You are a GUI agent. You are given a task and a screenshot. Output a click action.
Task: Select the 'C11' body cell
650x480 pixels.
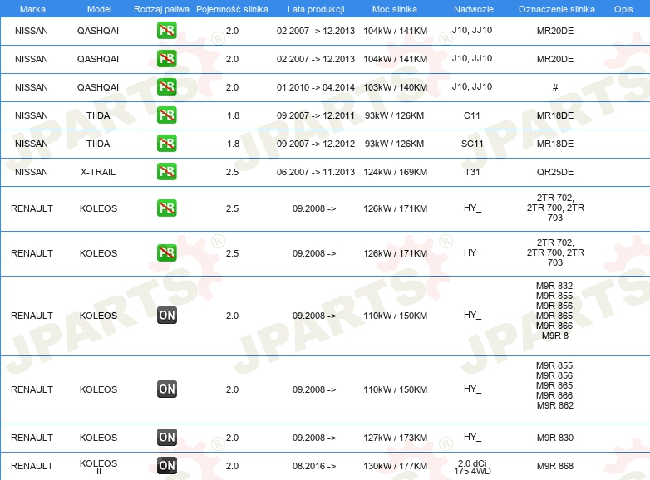tap(472, 115)
